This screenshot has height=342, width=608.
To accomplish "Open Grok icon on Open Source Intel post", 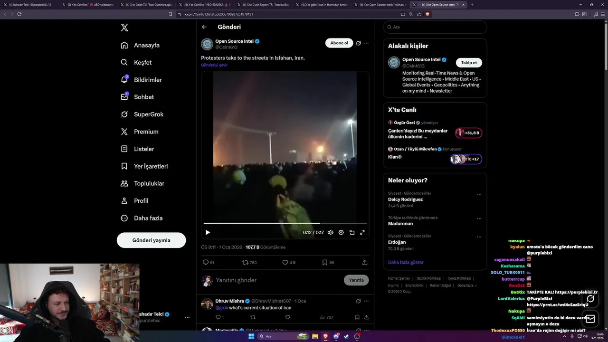I will [359, 43].
